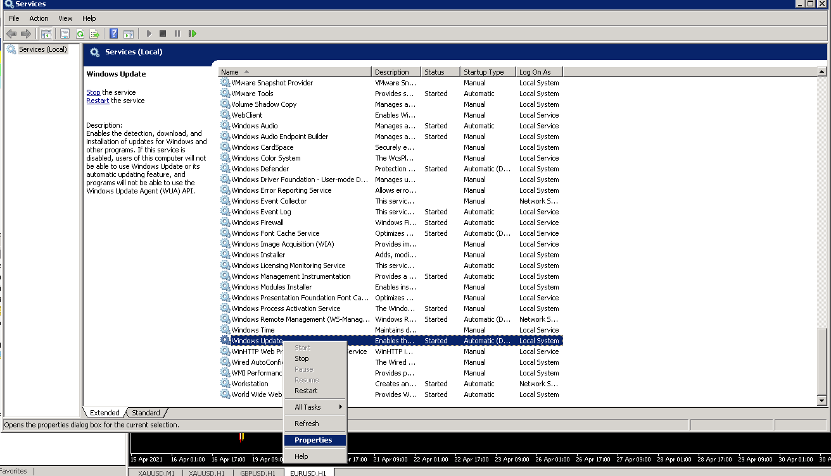Viewport: 831px width, 476px height.
Task: Select the Windows Firewall service row
Action: coord(257,223)
